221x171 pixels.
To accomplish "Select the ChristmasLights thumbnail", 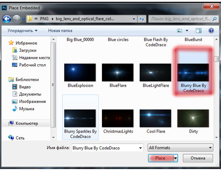I will 118,119.
